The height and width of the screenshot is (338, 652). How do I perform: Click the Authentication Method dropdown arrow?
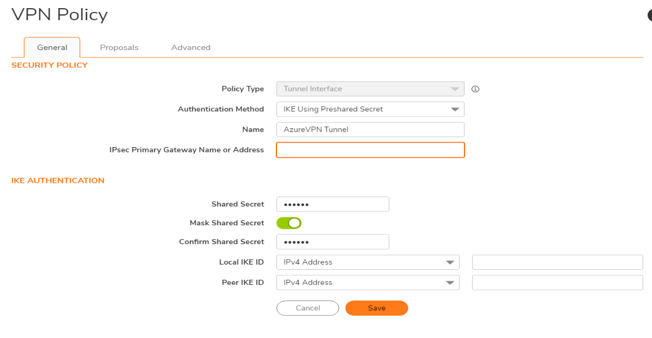tap(455, 110)
